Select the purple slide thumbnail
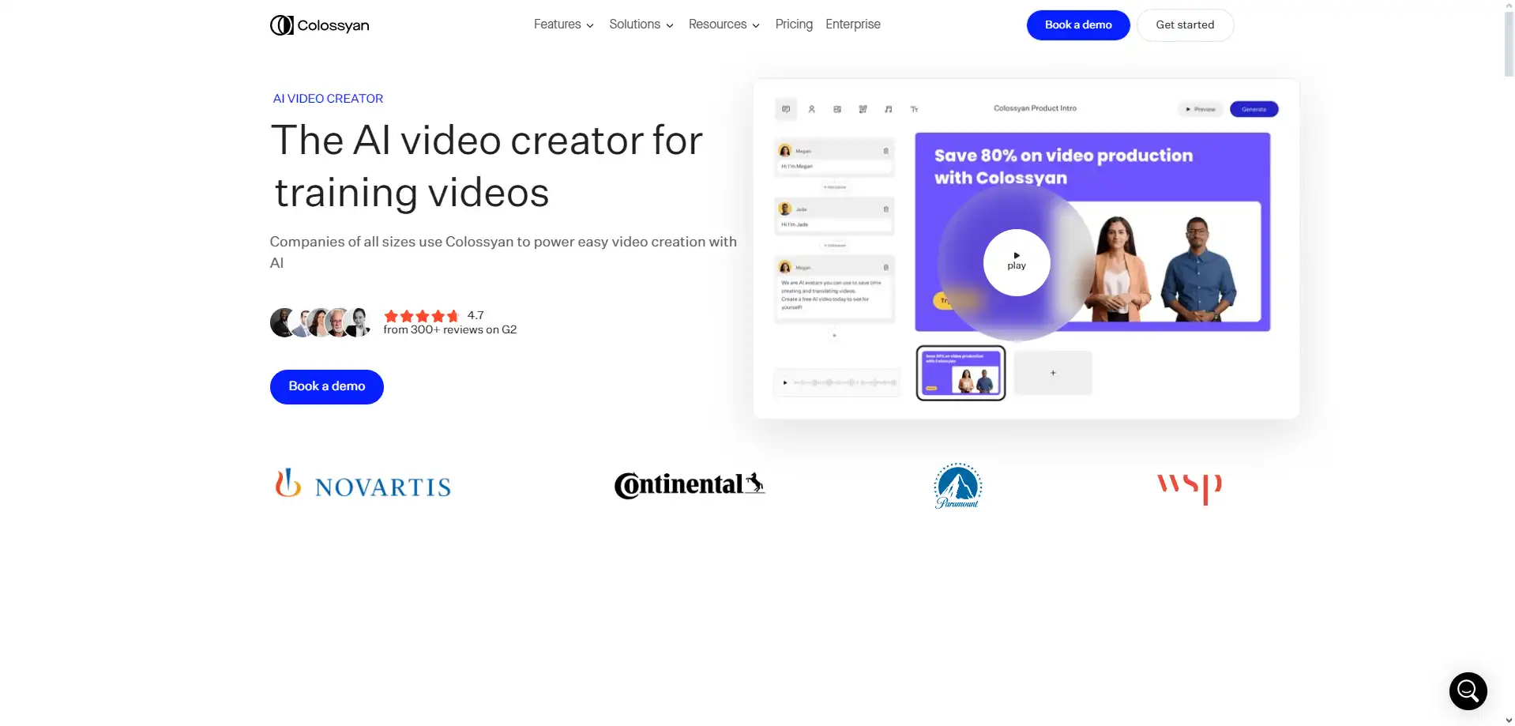The image size is (1515, 726). click(x=961, y=373)
